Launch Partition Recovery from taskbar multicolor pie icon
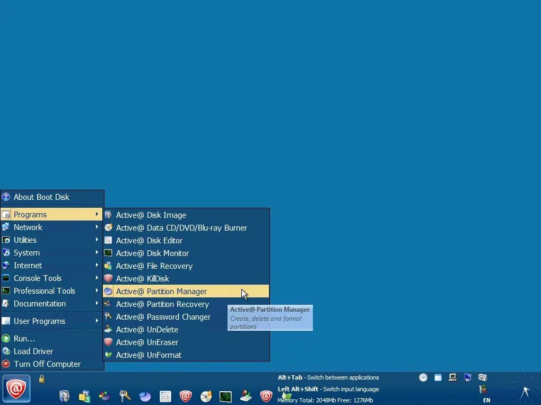The height and width of the screenshot is (405, 541). pyautogui.click(x=104, y=396)
